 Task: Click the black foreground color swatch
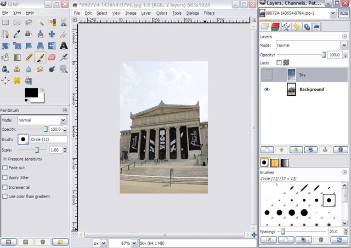point(31,93)
